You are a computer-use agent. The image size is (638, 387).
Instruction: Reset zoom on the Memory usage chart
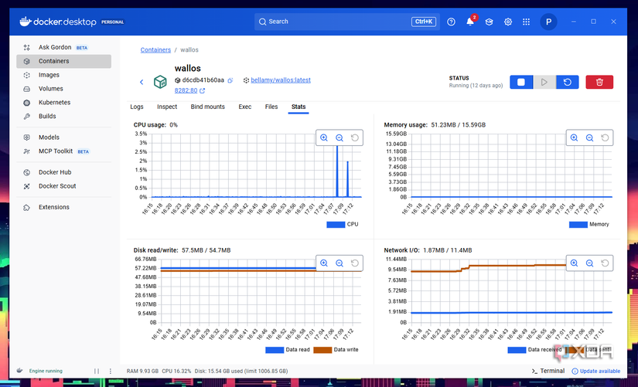(605, 137)
